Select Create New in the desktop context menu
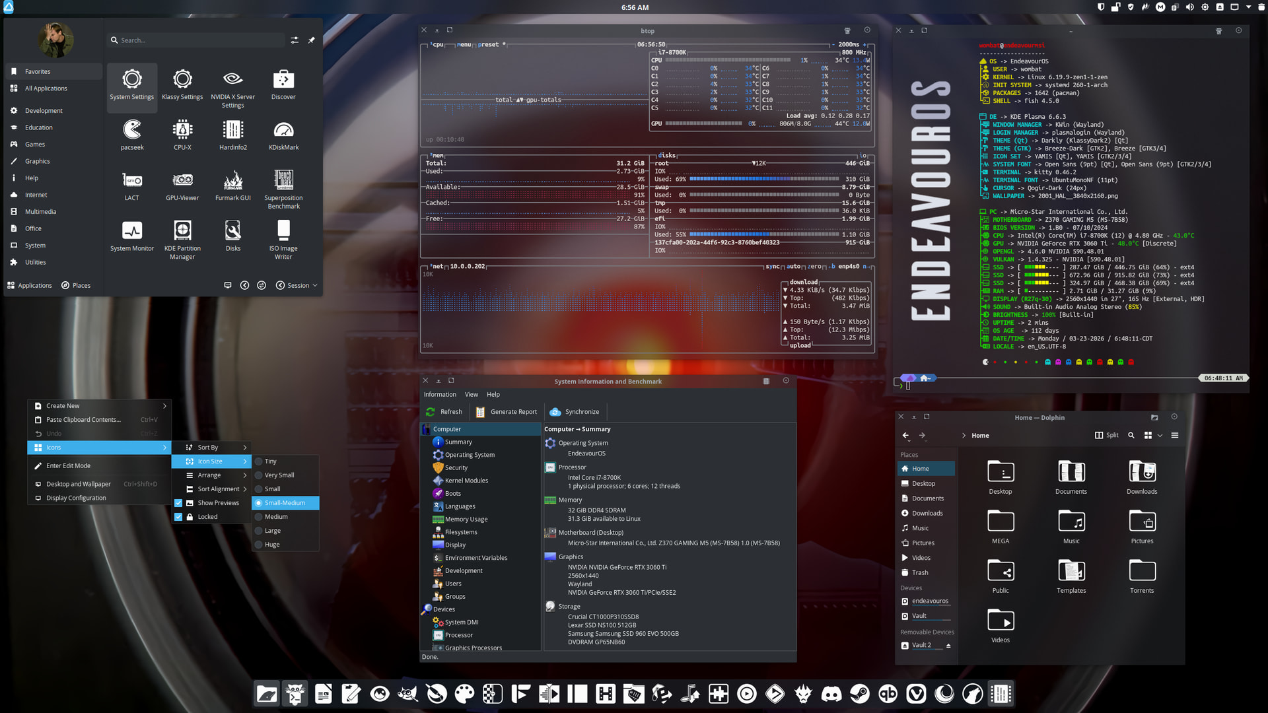The image size is (1268, 713). tap(63, 406)
